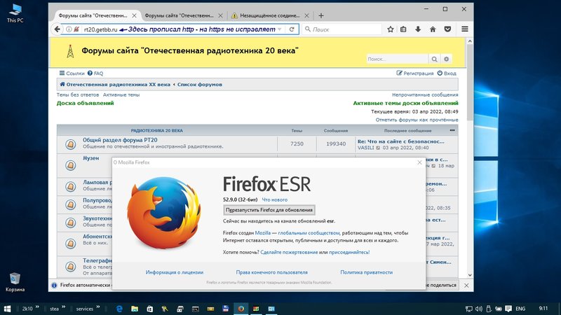Expand the 2k10 taskbar toolbar chevron
The width and height of the screenshot is (561, 315).
tap(37, 307)
